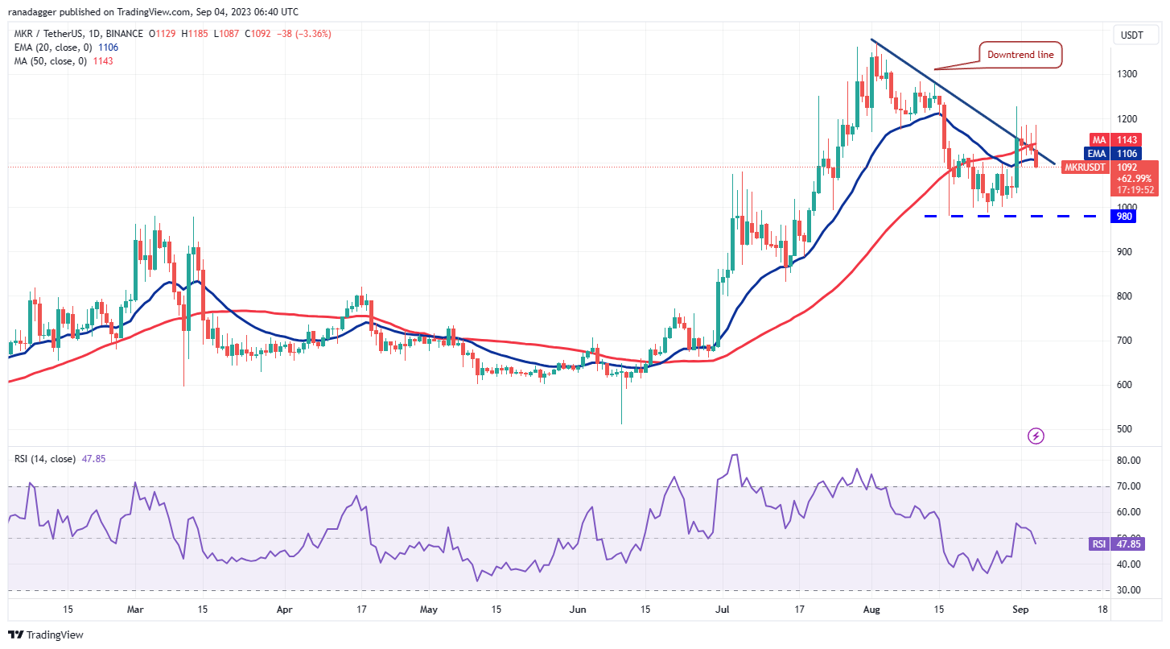Click the 1300 level on the price scale

(1125, 74)
